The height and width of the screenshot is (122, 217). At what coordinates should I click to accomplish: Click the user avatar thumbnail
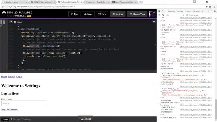[x=152, y=14]
